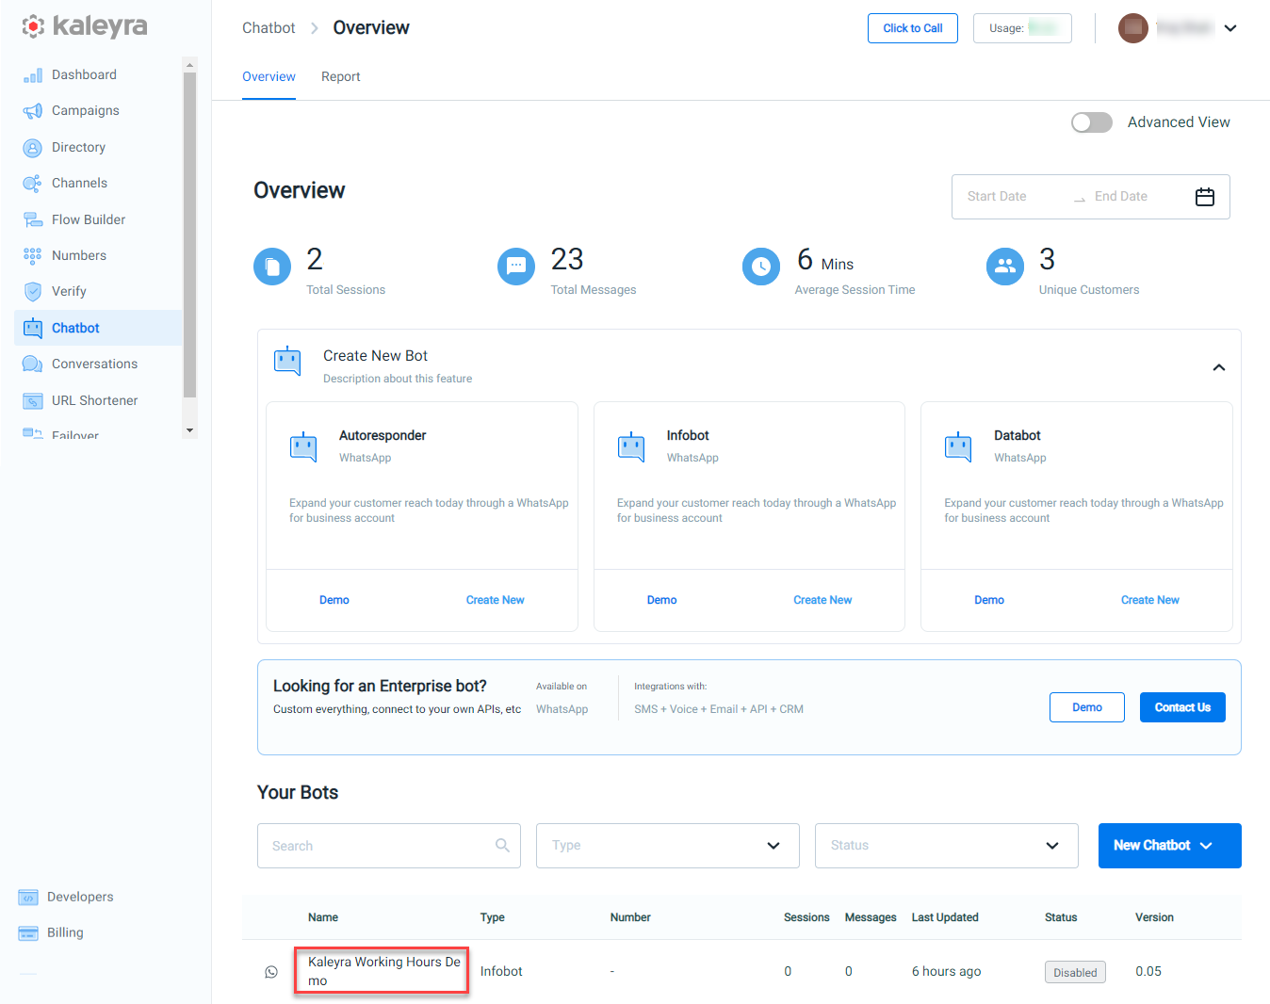This screenshot has width=1270, height=1004.
Task: Collapse Create New Bot section
Action: [x=1219, y=367]
